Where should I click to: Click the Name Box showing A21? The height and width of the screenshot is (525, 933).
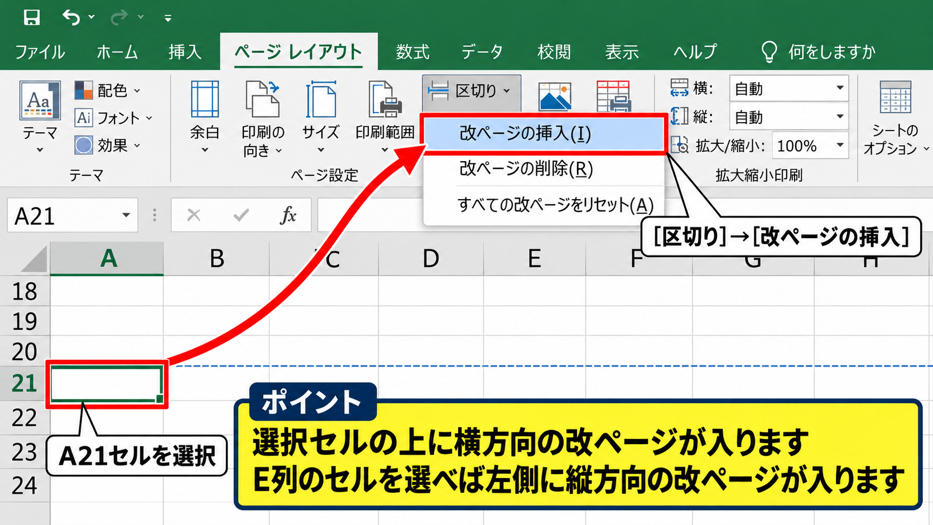(x=73, y=215)
